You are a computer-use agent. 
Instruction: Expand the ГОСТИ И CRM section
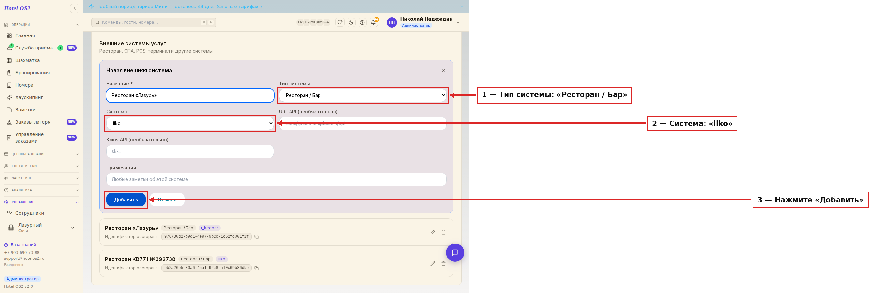(x=41, y=166)
